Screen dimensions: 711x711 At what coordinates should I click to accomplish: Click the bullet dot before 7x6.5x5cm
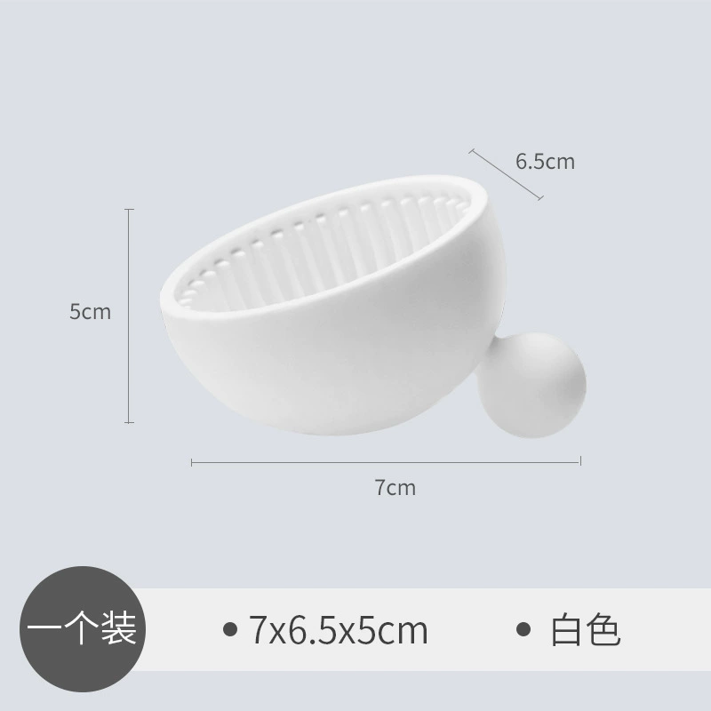230,629
